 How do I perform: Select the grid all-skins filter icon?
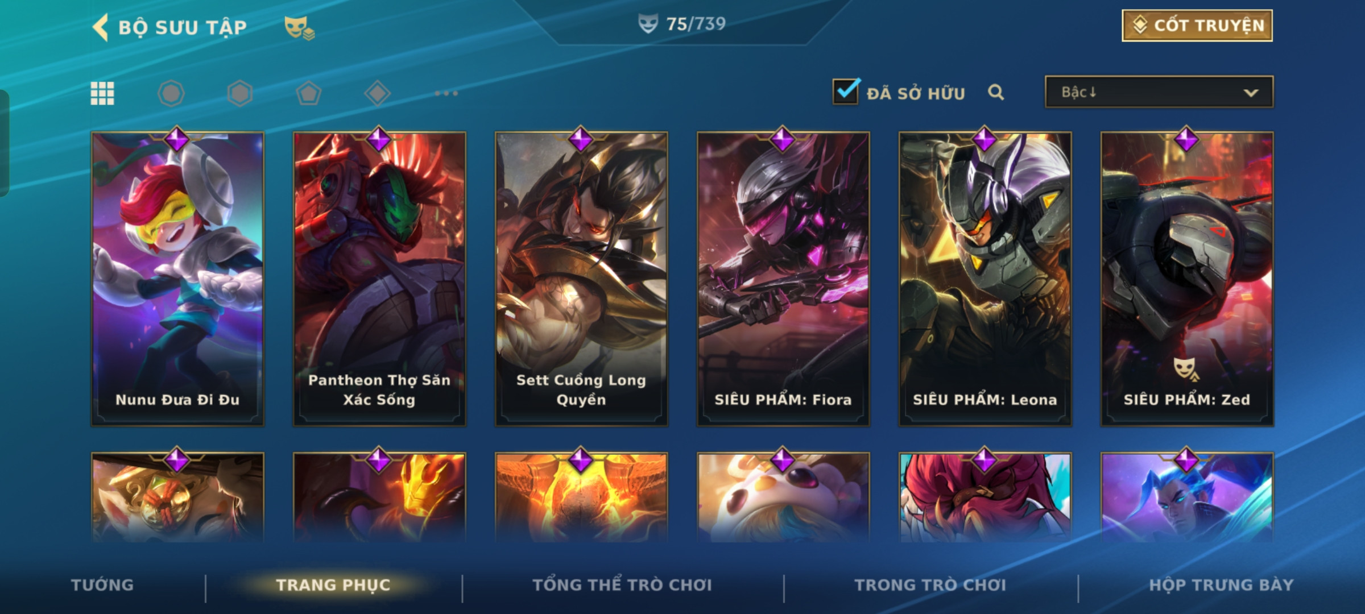pos(102,93)
